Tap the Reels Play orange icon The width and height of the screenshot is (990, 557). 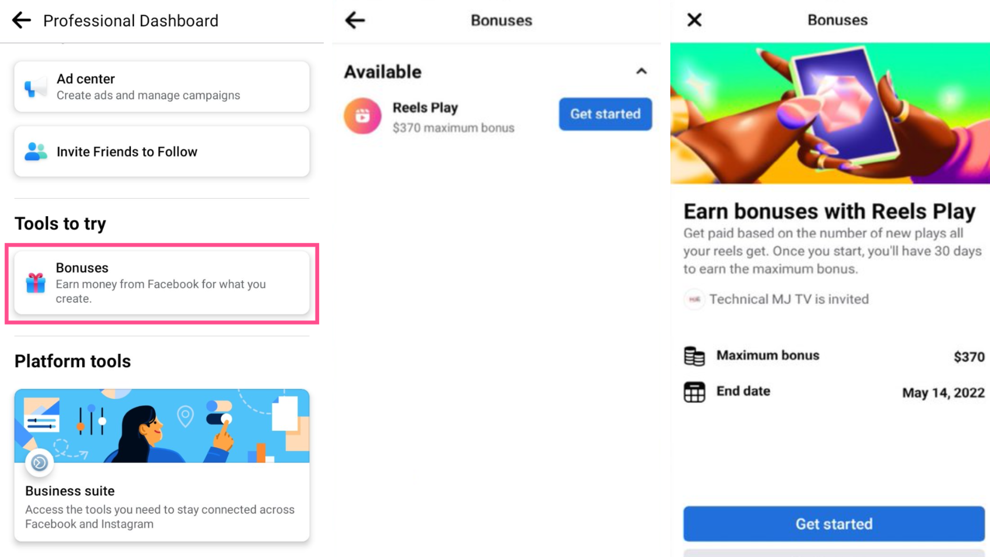[362, 116]
